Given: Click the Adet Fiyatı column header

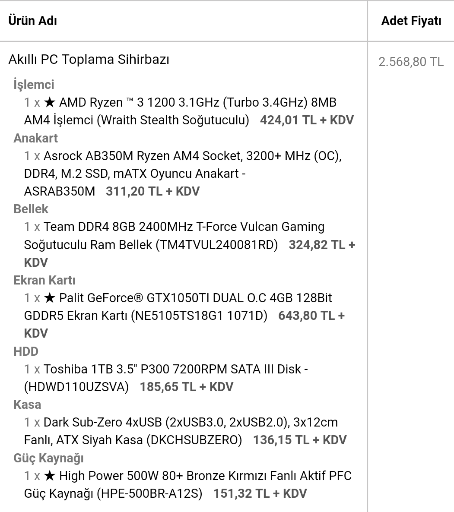Looking at the screenshot, I should 411,21.
